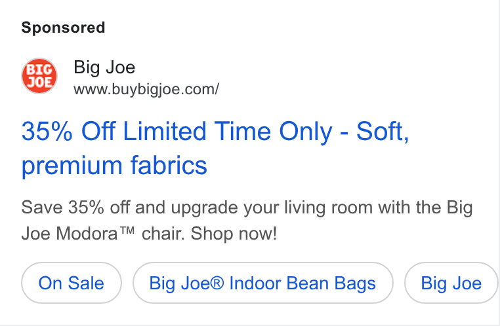Select the On Sale chip
Screen dimensions: 500x326
pyautogui.click(x=72, y=283)
